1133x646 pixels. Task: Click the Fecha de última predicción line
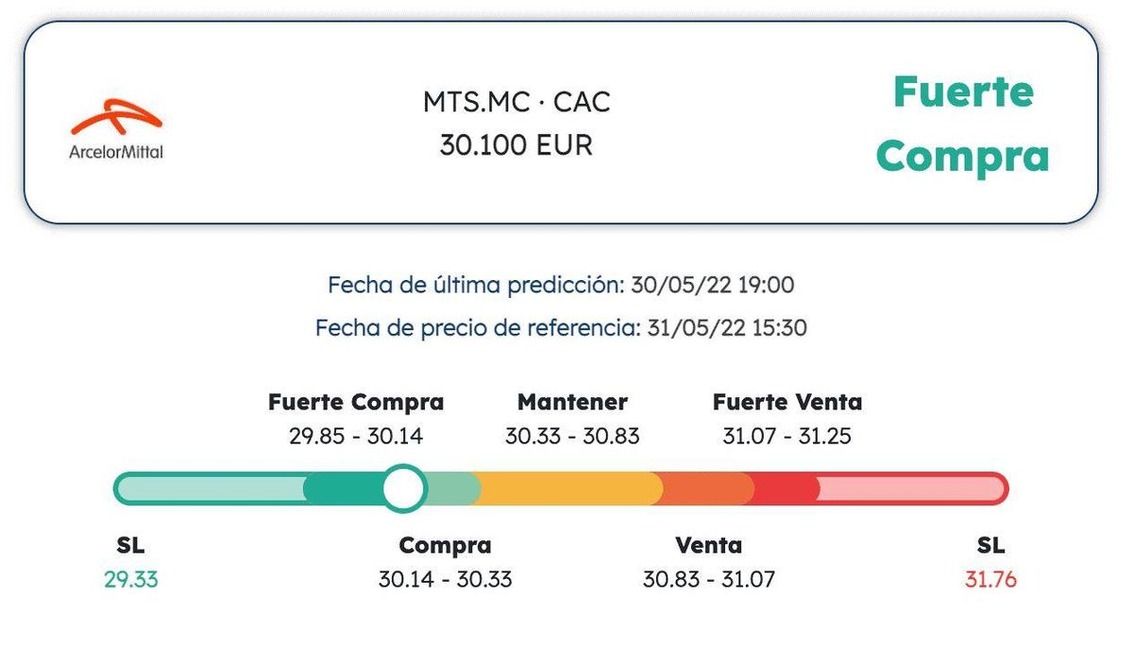(x=561, y=285)
